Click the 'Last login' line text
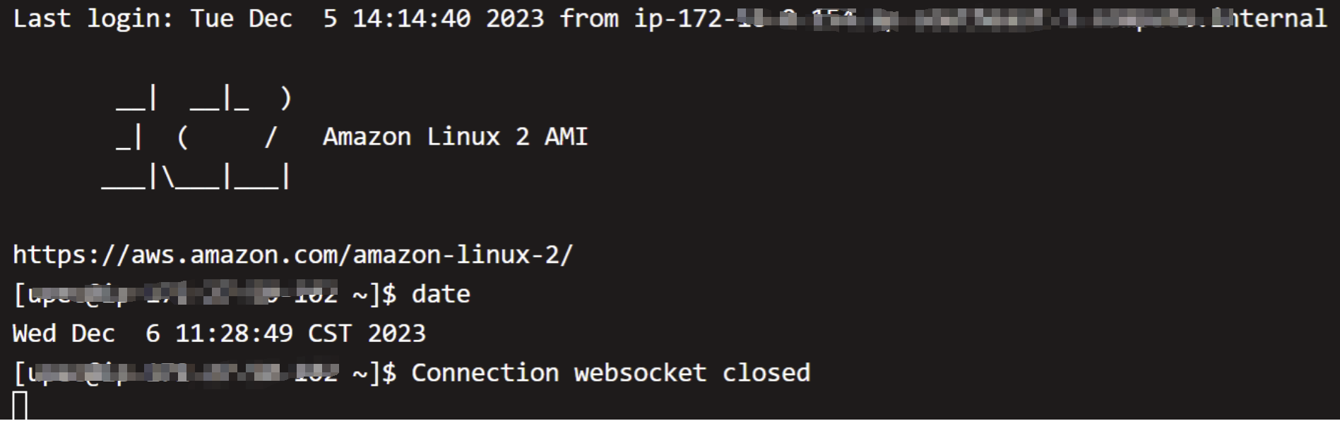This screenshot has width=1340, height=421. (x=670, y=18)
